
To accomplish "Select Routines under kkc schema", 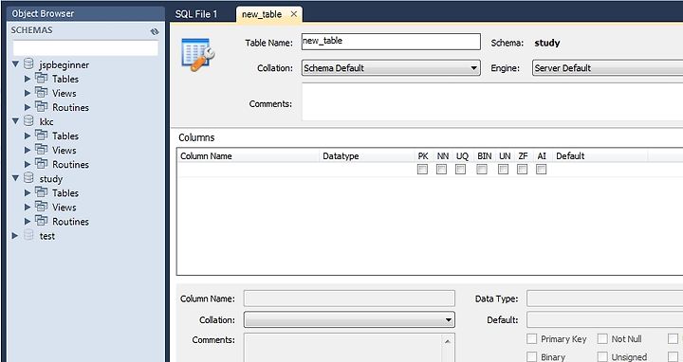I will 70,165.
